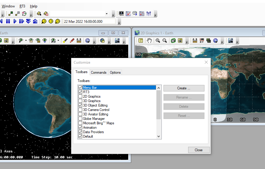Enable the 2D Graphics toolbar checkbox
The image size is (265, 169).
(x=80, y=96)
